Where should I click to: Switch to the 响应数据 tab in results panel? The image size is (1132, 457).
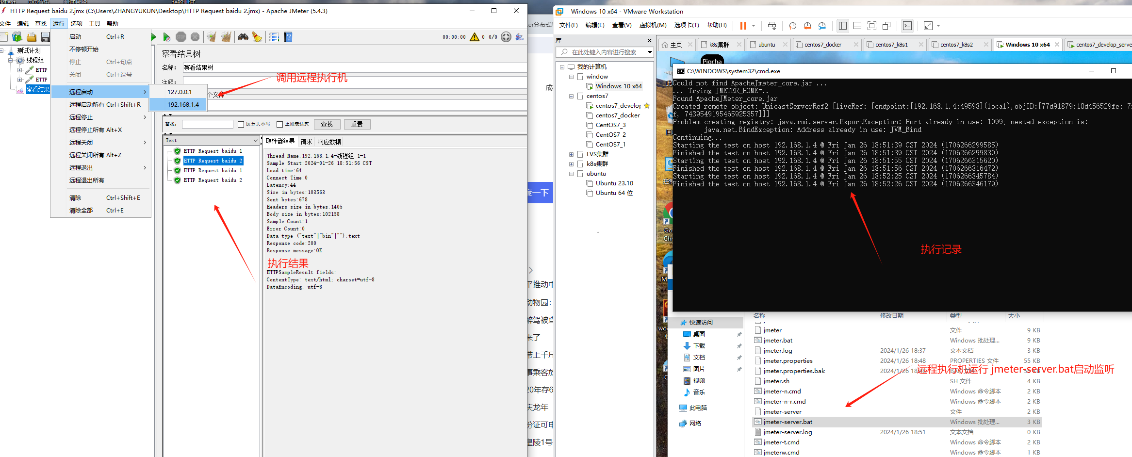click(329, 142)
